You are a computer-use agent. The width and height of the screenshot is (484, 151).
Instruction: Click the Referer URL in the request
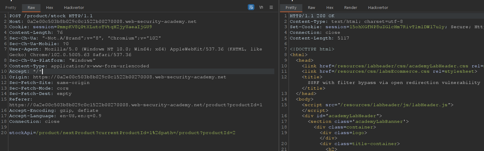[136, 105]
